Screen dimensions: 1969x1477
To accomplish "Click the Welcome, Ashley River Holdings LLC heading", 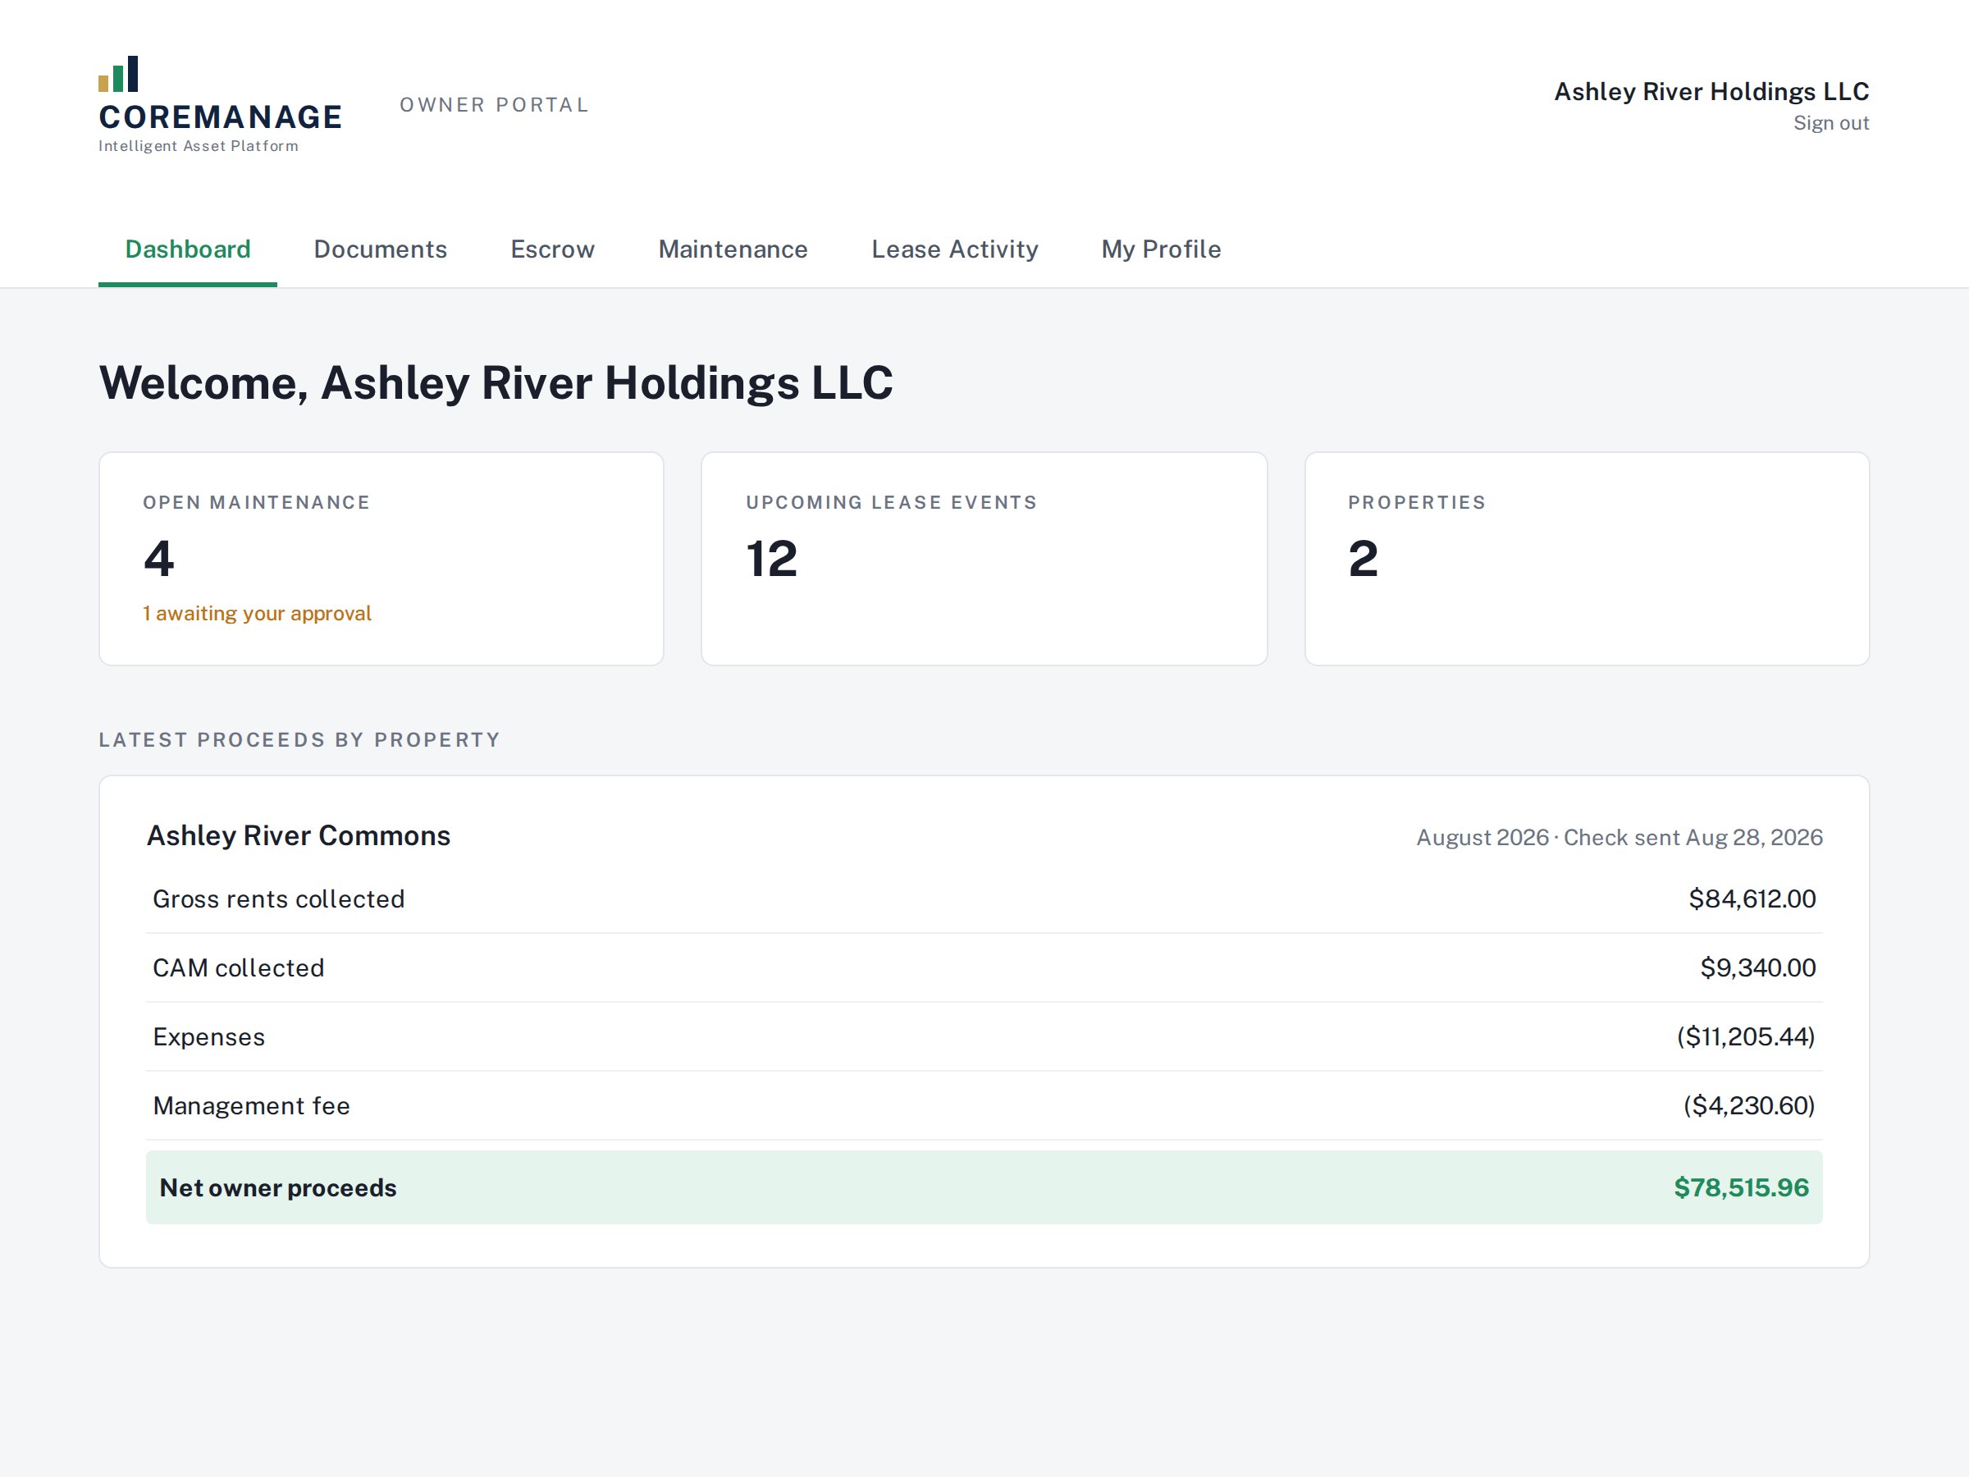I will click(x=496, y=384).
